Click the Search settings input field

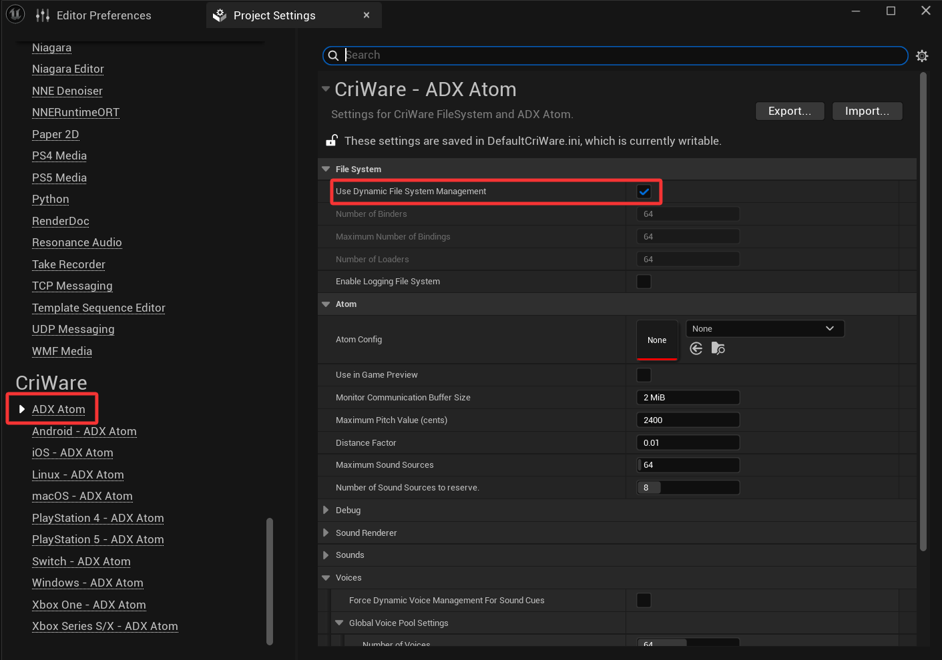coord(615,55)
